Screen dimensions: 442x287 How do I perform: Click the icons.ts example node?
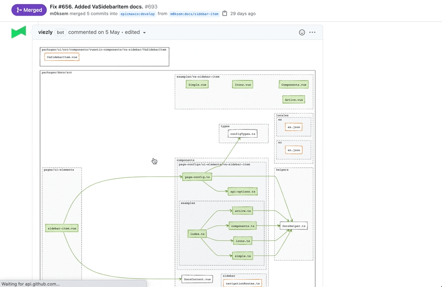point(243,241)
